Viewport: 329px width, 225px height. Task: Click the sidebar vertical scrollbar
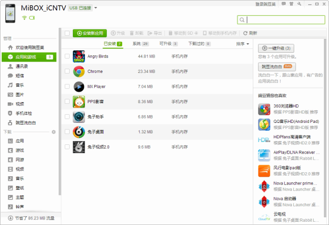pyautogui.click(x=60, y=111)
